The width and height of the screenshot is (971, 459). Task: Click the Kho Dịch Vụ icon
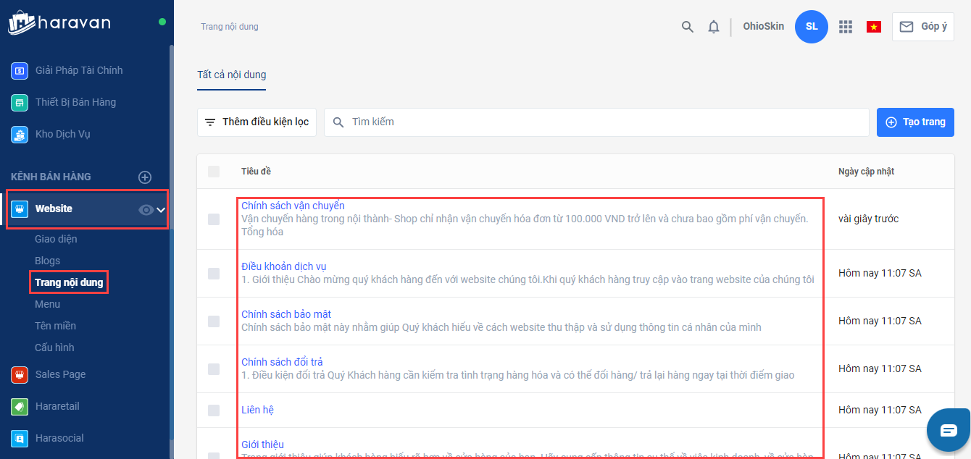(x=20, y=134)
